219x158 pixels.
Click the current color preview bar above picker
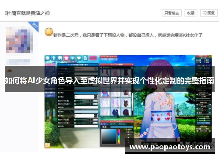click(x=121, y=127)
